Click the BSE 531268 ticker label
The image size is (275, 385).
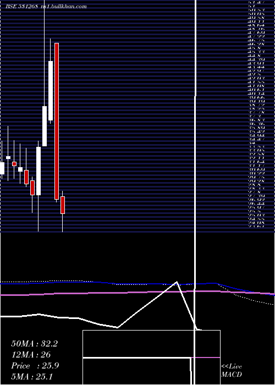click(x=21, y=7)
